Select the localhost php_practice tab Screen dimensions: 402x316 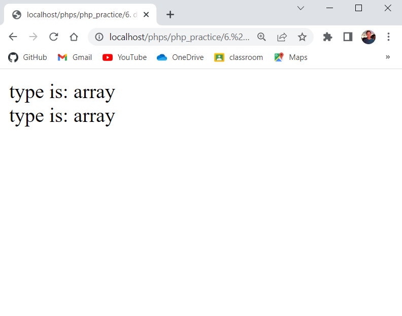(x=76, y=15)
